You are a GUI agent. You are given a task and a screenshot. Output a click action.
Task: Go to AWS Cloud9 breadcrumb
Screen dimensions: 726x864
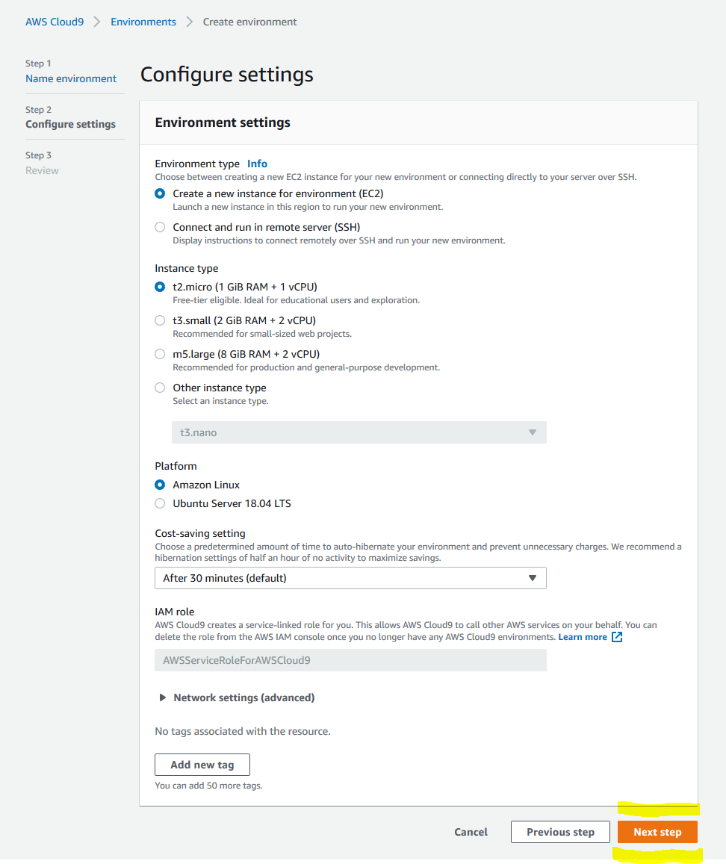[55, 22]
